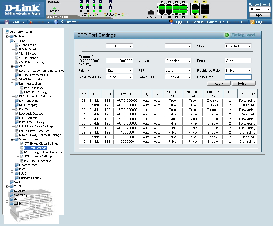
Task: Open the State dropdown
Action: (238, 46)
